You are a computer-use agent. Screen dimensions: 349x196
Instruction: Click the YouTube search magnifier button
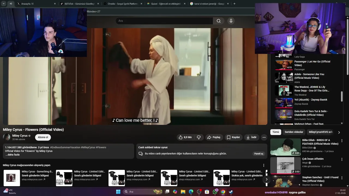pyautogui.click(x=219, y=21)
